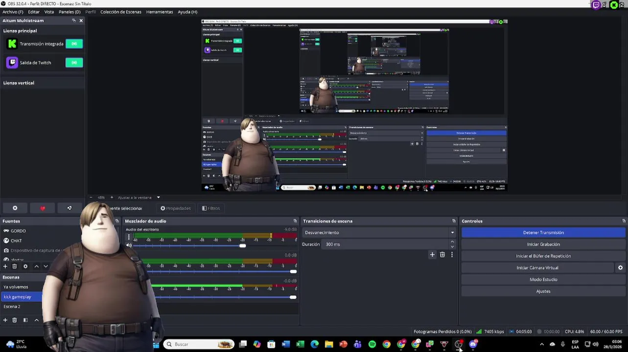Open Colección de Escenas menu

click(x=121, y=12)
